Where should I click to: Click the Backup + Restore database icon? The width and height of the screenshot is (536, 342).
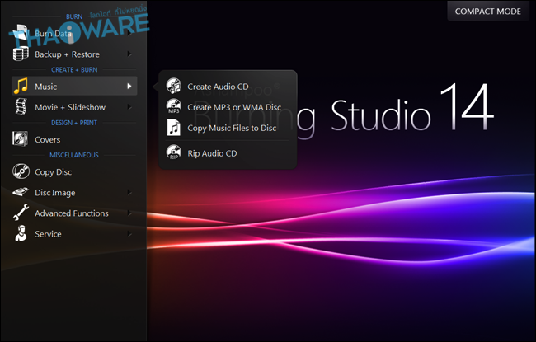tap(21, 54)
